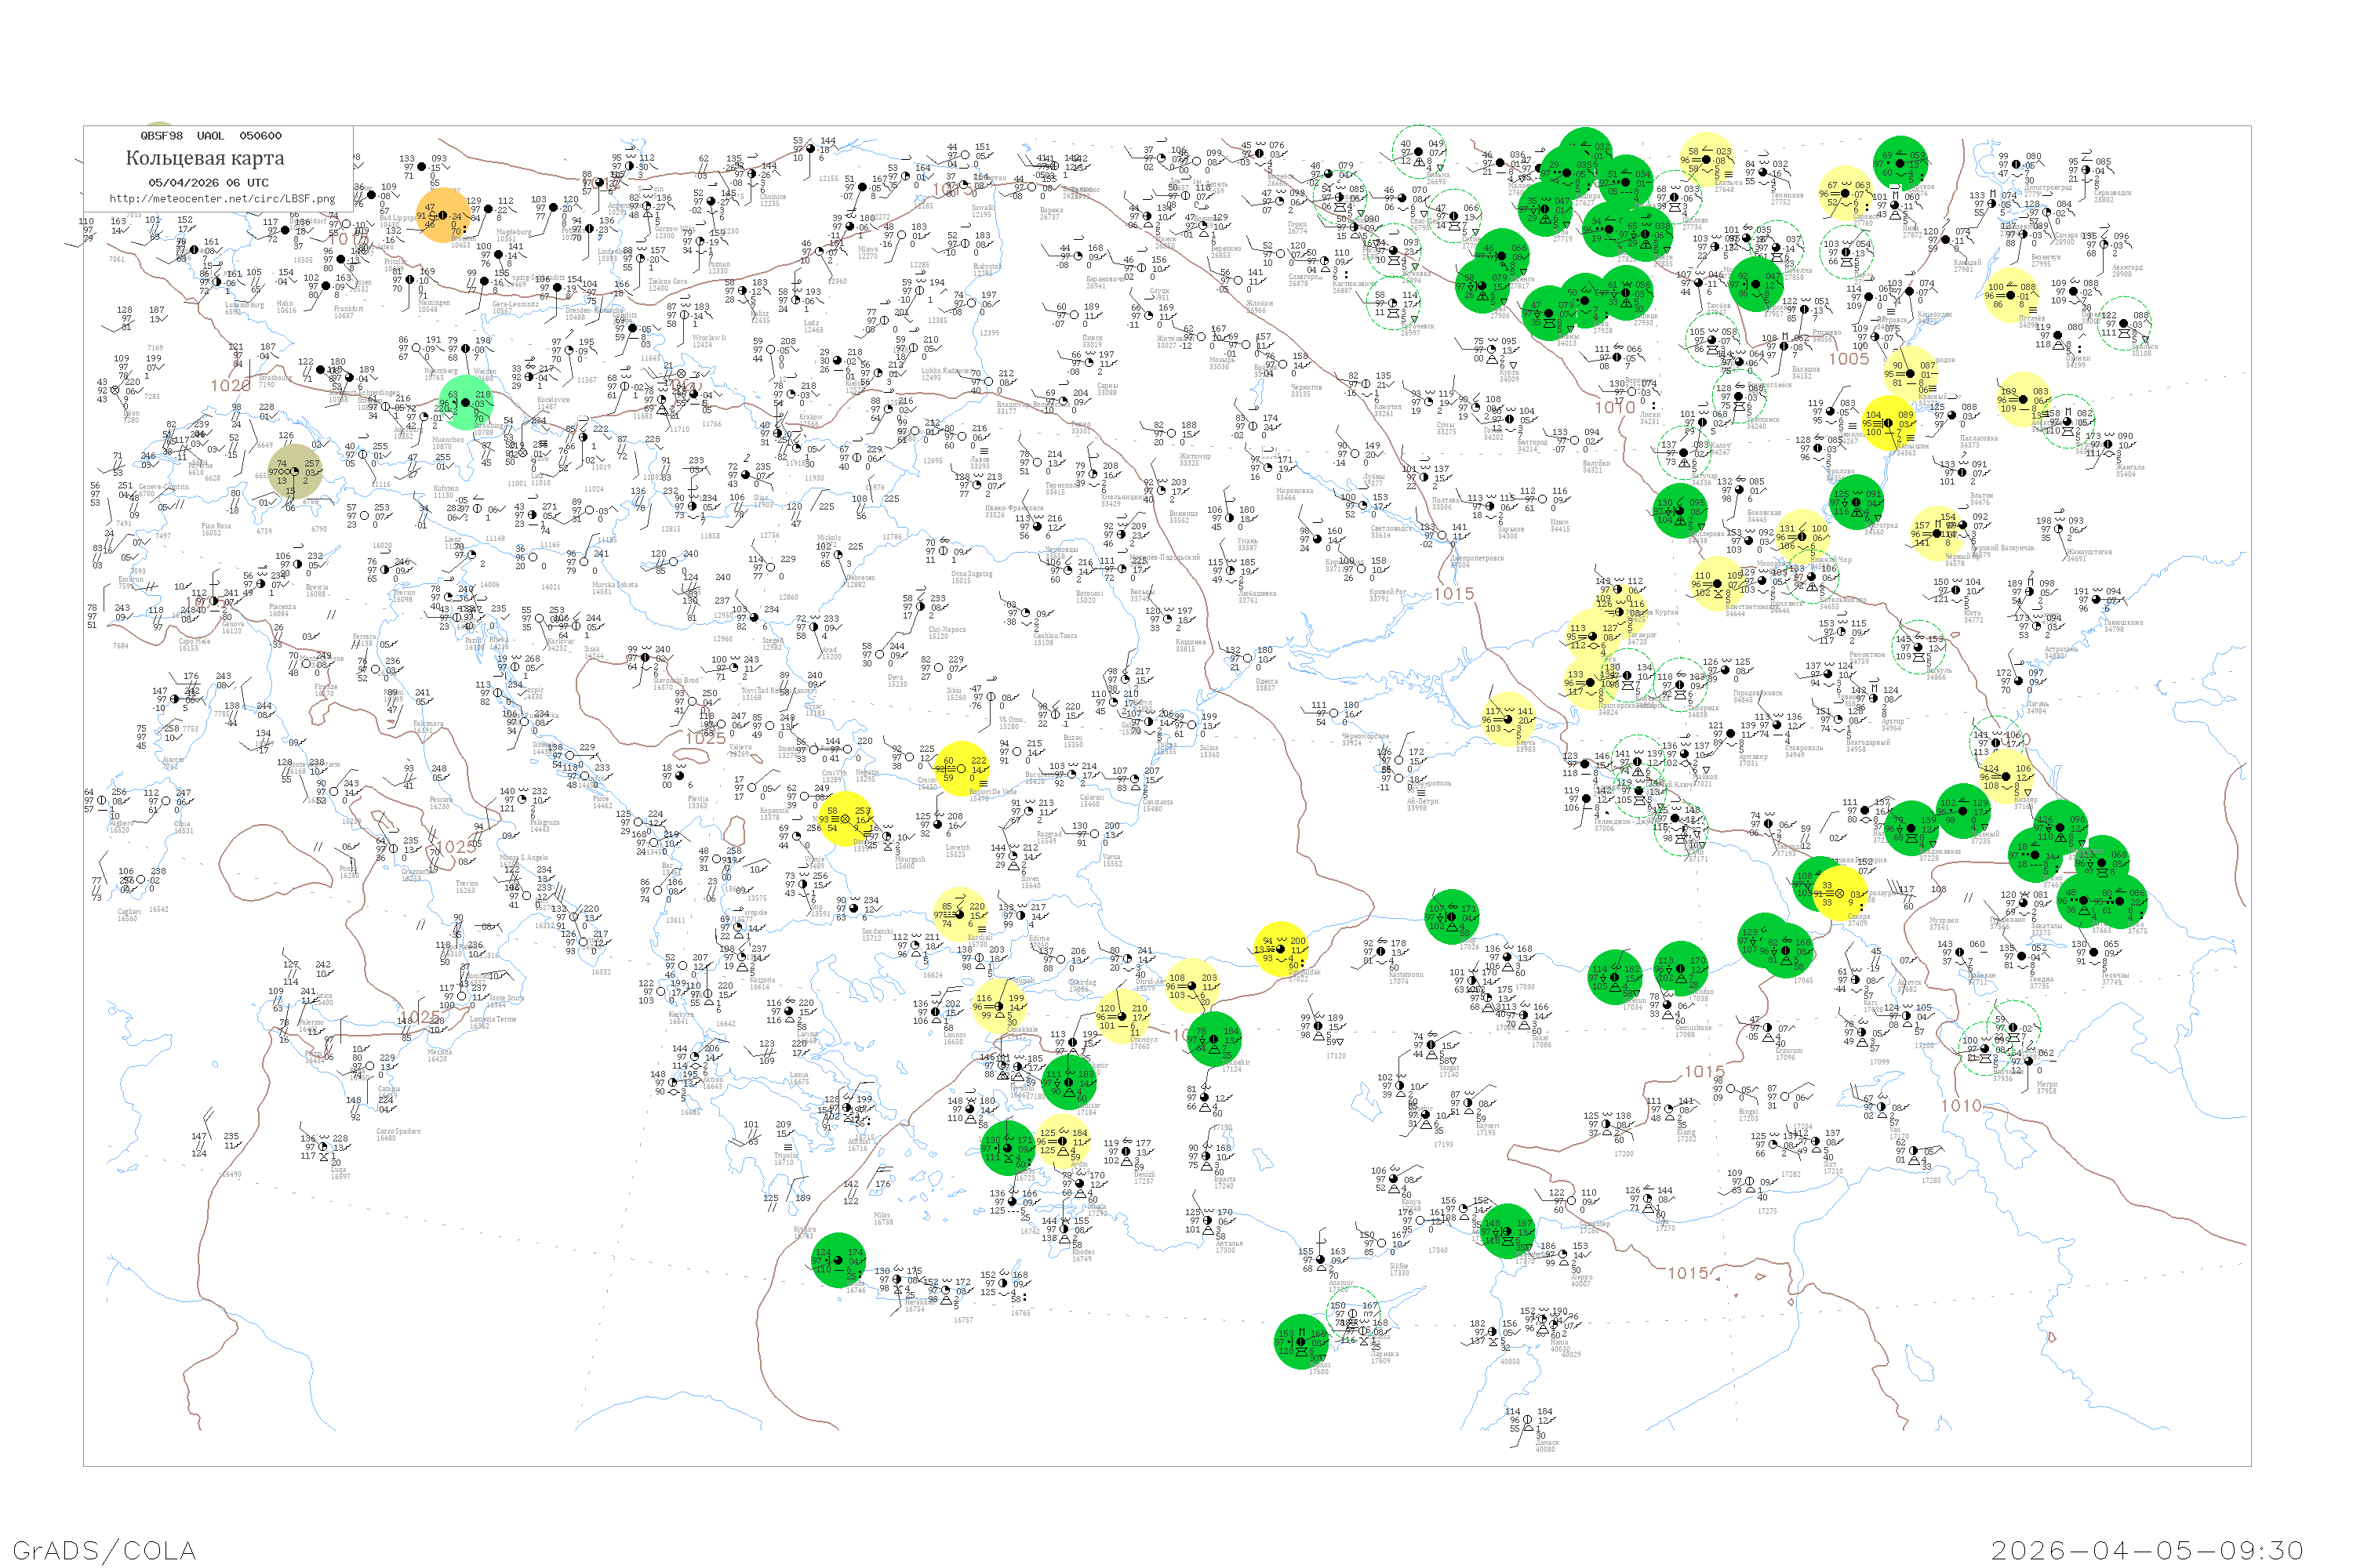Click the yellow Elatma station circle
The width and height of the screenshot is (2353, 1568).
pyautogui.click(x=1707, y=160)
